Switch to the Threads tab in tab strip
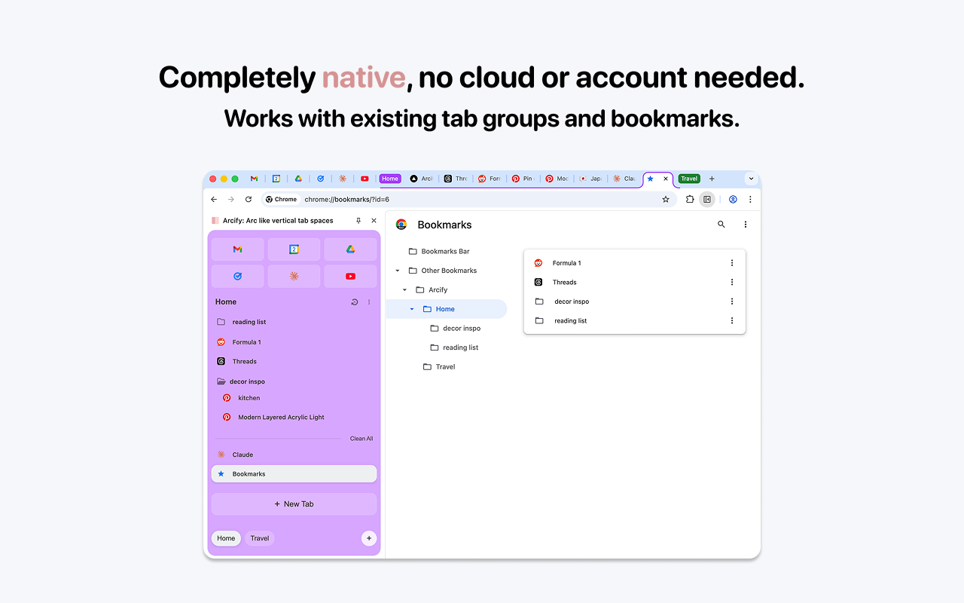The height and width of the screenshot is (603, 964). [x=456, y=179]
